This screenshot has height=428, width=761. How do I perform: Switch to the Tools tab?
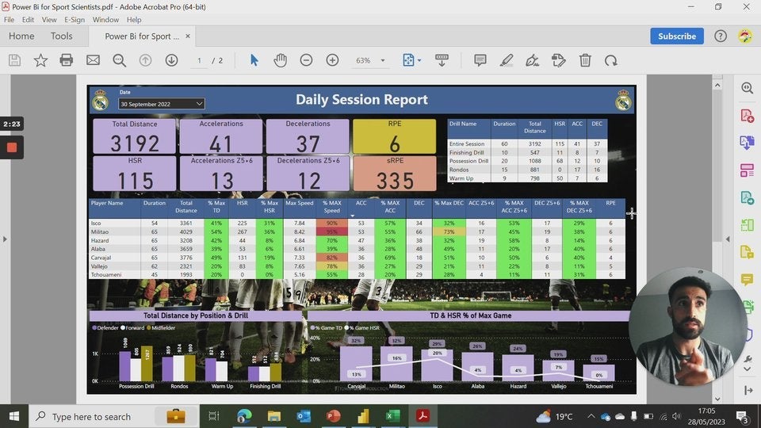coord(61,36)
